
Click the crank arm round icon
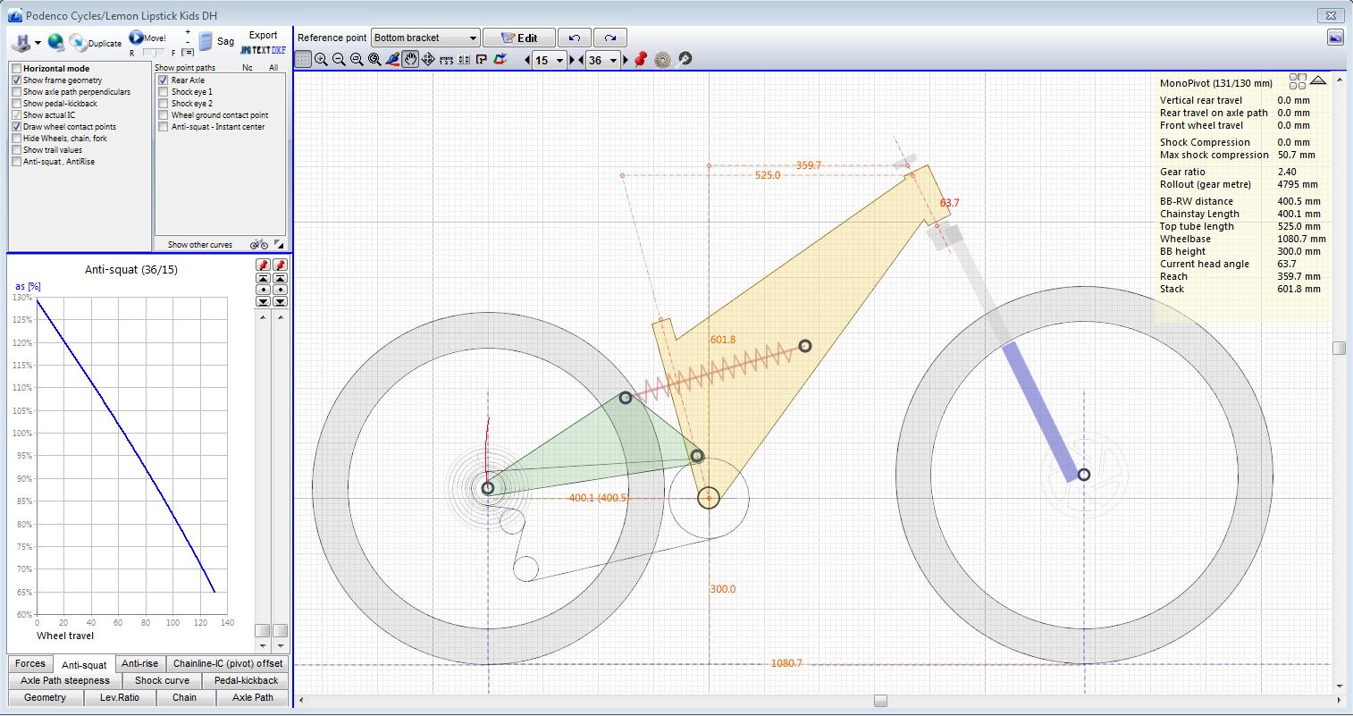coord(685,59)
